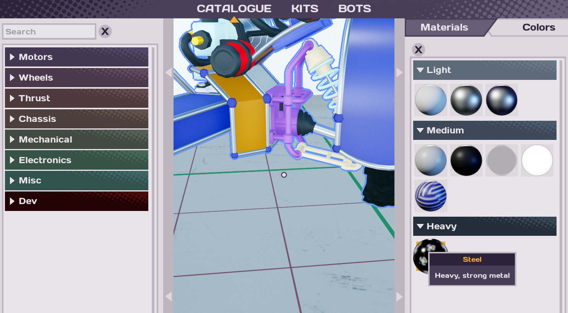
Task: Expand the Mechanical category
Action: tap(76, 139)
